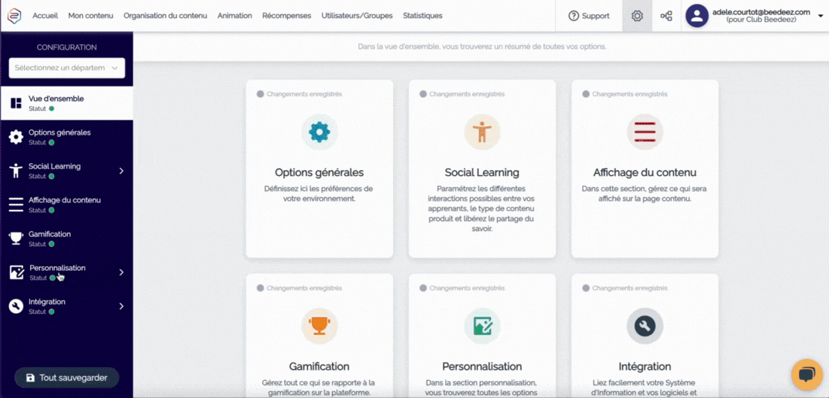829x398 pixels.
Task: Click the Intégration wrench card icon
Action: click(645, 326)
